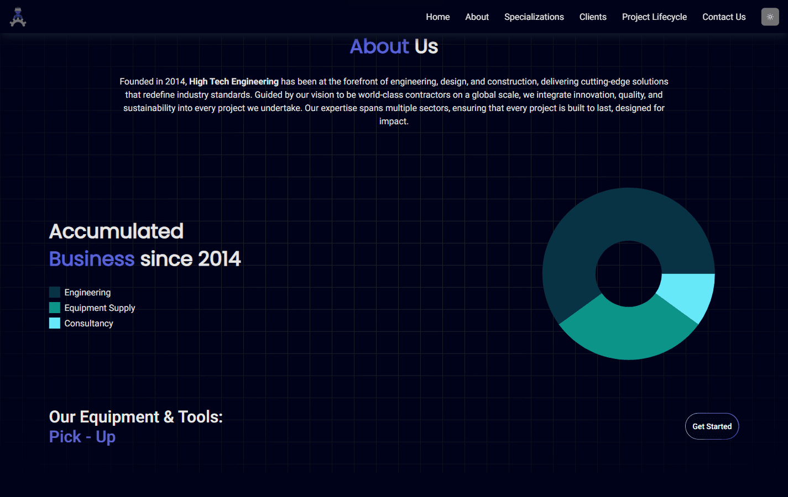788x497 pixels.
Task: Click the company logo icon
Action: click(x=18, y=17)
